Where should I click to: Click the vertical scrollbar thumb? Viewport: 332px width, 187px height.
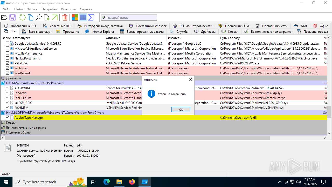[x=330, y=112]
